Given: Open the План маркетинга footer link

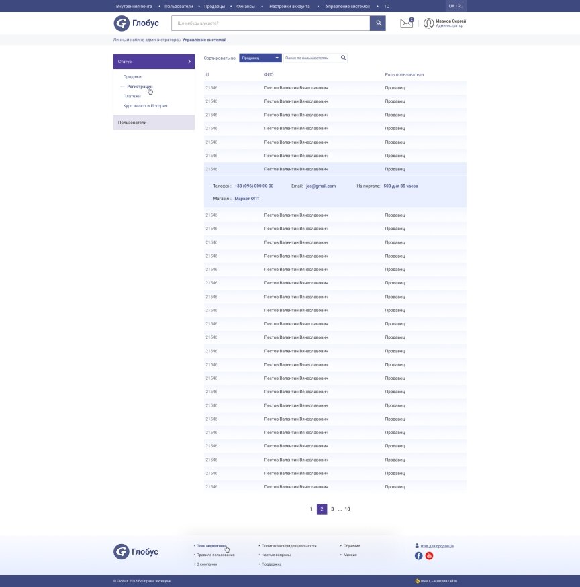Looking at the screenshot, I should 211,546.
